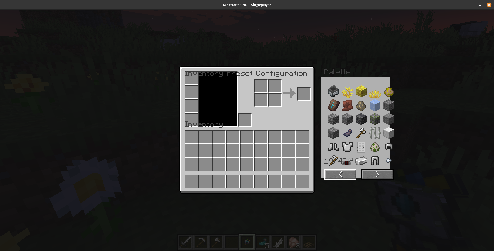Pick the cobblestone block in the palette
The height and width of the screenshot is (251, 494).
(x=333, y=119)
